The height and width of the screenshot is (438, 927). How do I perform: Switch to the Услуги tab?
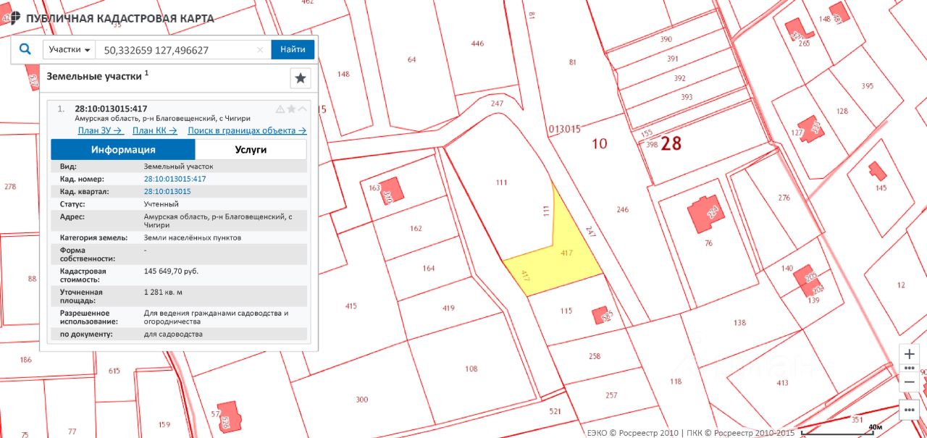251,150
